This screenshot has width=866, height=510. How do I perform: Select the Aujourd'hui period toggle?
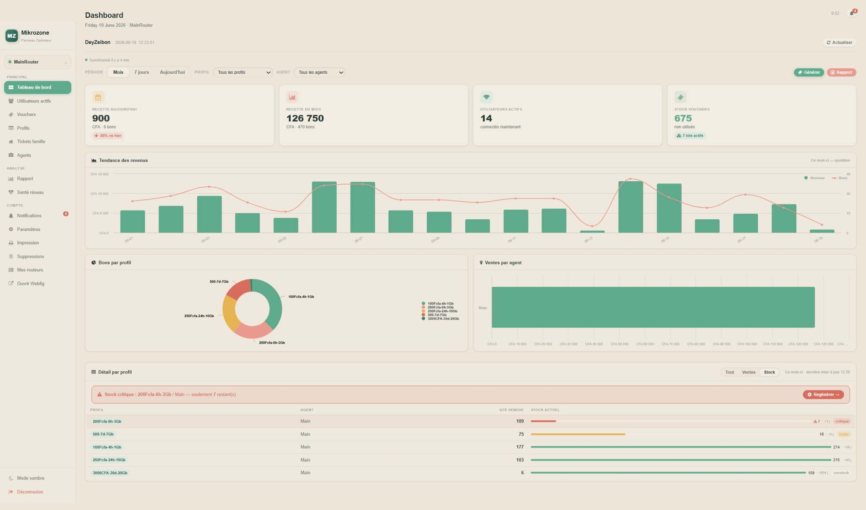point(172,72)
